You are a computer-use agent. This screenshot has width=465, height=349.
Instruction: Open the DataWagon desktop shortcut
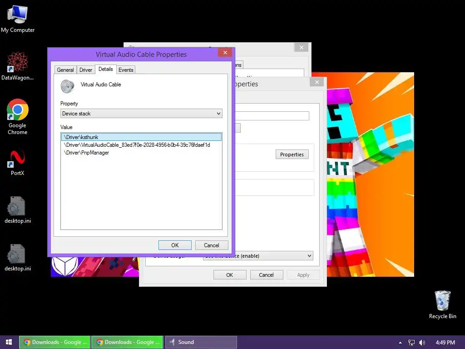(x=18, y=66)
